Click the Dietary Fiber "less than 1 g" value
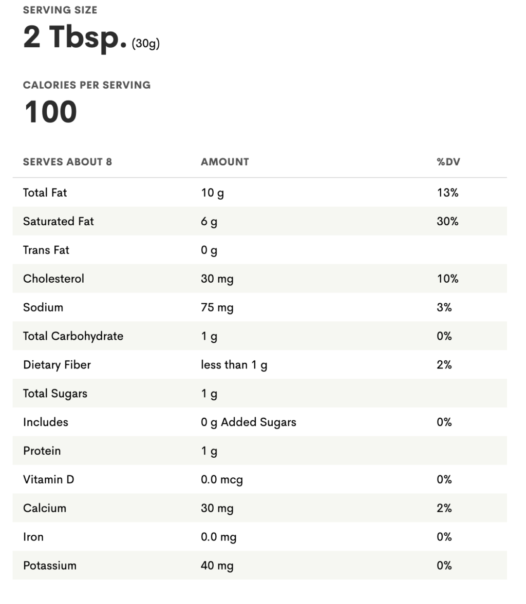 coord(234,365)
